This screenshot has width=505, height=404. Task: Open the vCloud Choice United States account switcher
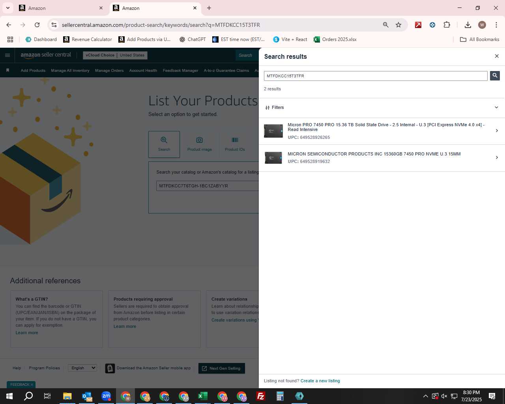click(x=115, y=55)
